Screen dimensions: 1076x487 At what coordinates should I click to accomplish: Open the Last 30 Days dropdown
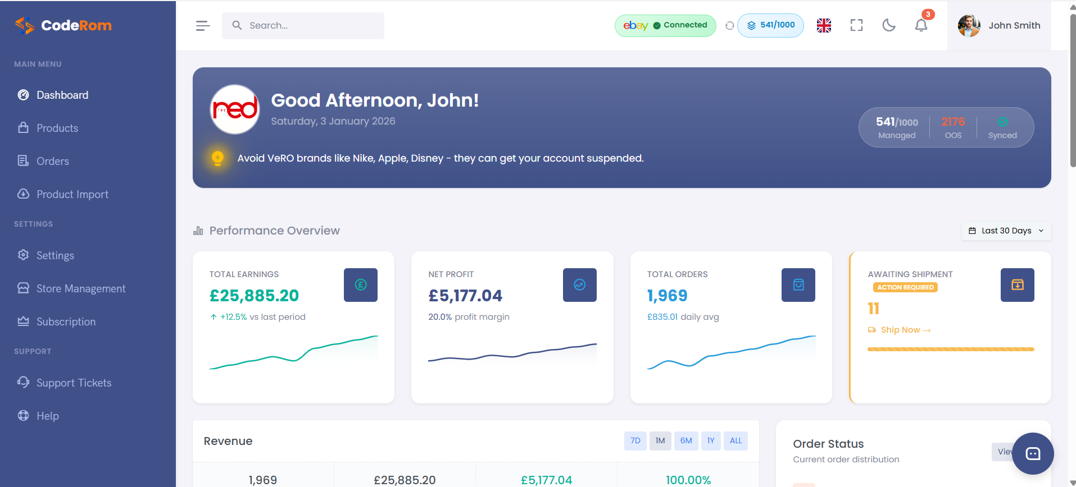pos(1006,231)
